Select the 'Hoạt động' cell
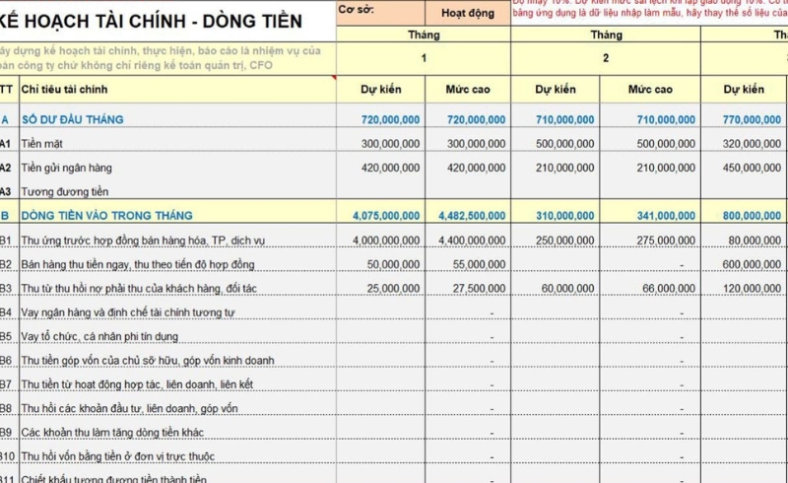The height and width of the screenshot is (483, 788). tap(468, 13)
